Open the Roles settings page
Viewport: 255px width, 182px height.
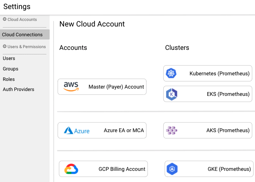tap(9, 79)
